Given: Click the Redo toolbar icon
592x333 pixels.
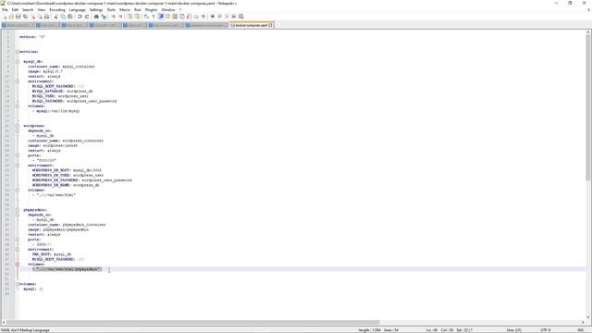Looking at the screenshot, I should click(86, 17).
